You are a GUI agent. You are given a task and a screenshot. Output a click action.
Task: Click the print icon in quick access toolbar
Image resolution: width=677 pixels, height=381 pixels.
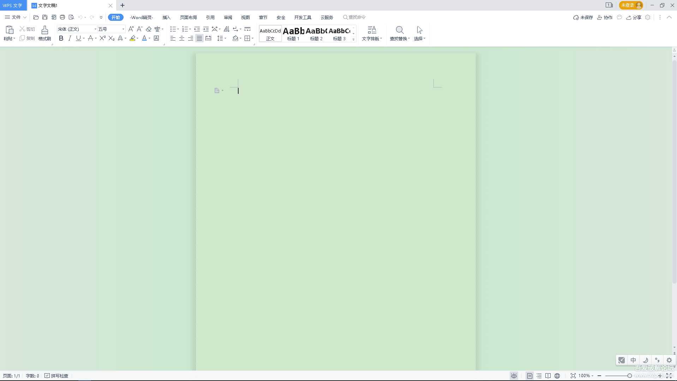62,17
